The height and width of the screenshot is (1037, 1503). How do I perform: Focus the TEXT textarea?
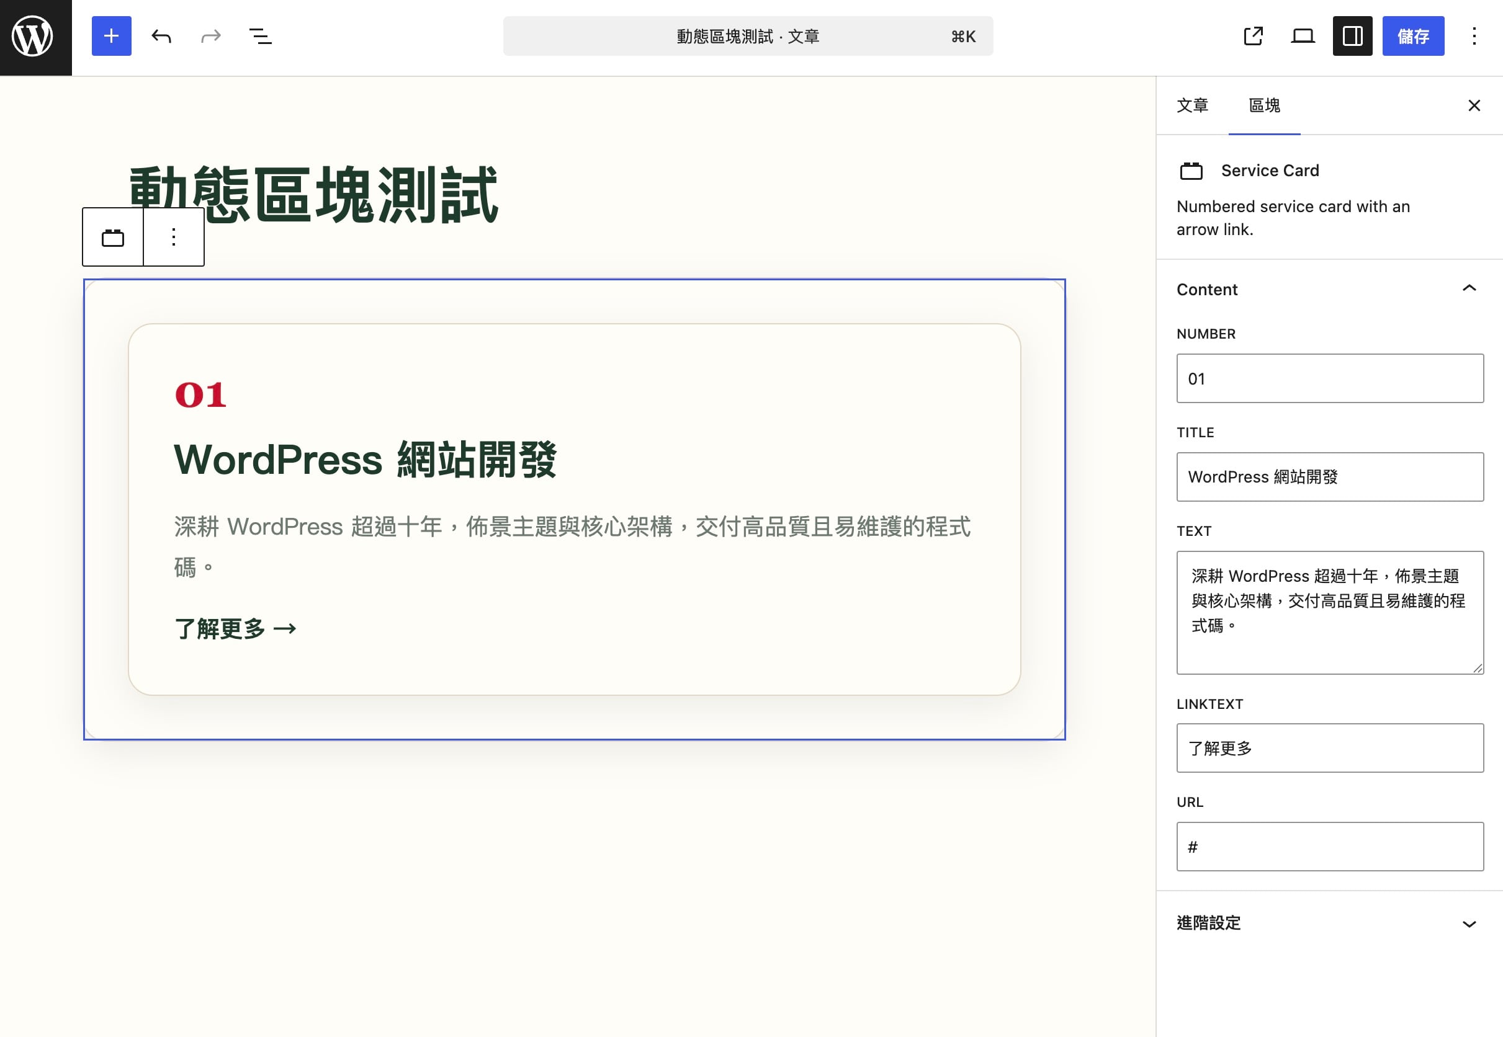1330,612
